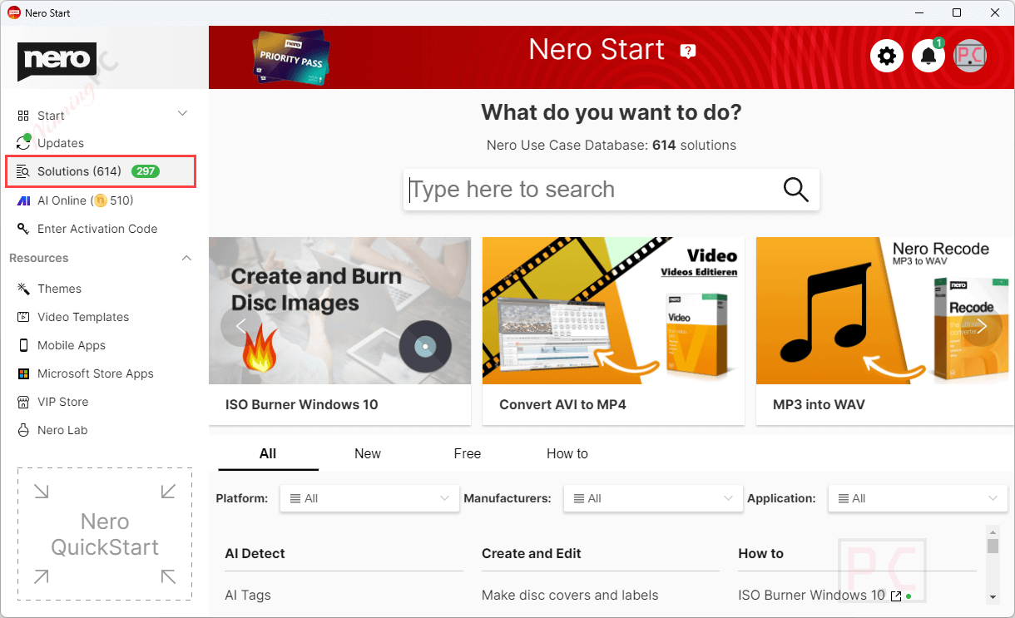The width and height of the screenshot is (1015, 618).
Task: Click the Priority Pass banner
Action: [292, 57]
